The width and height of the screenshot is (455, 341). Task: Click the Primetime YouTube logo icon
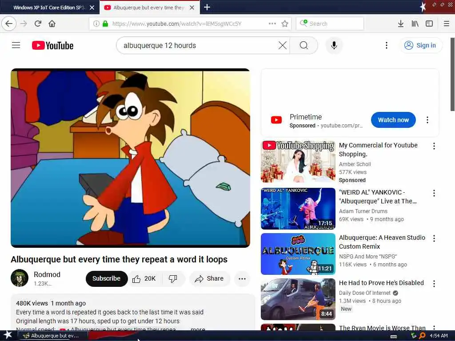(x=276, y=120)
